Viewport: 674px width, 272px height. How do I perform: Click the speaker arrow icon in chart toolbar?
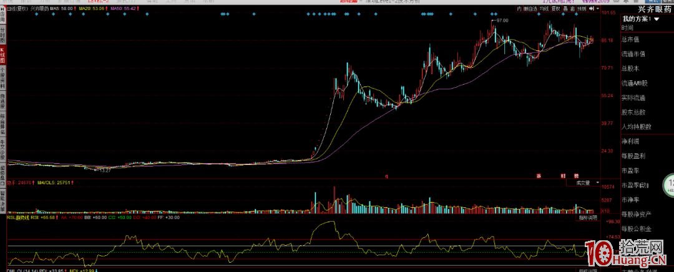(592, 9)
